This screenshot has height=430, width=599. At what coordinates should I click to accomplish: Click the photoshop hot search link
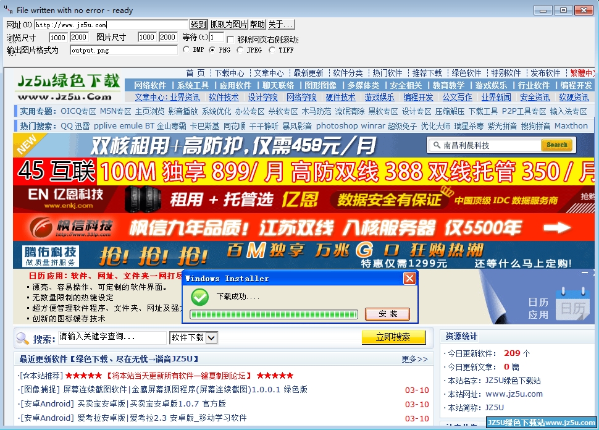pos(337,126)
